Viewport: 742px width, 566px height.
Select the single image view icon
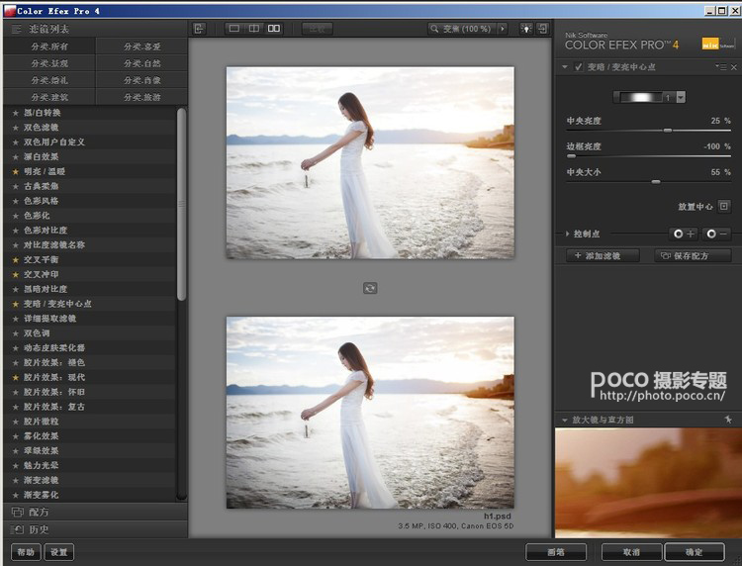[234, 29]
